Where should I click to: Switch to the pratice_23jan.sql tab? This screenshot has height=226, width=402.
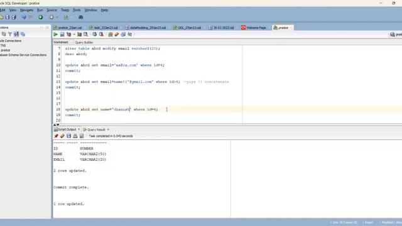70,28
